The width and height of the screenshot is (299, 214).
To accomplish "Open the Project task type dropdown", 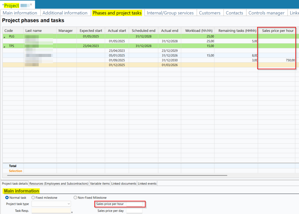I will [69, 204].
